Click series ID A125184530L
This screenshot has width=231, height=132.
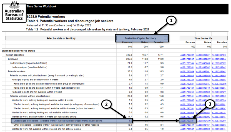pos(203,71)
